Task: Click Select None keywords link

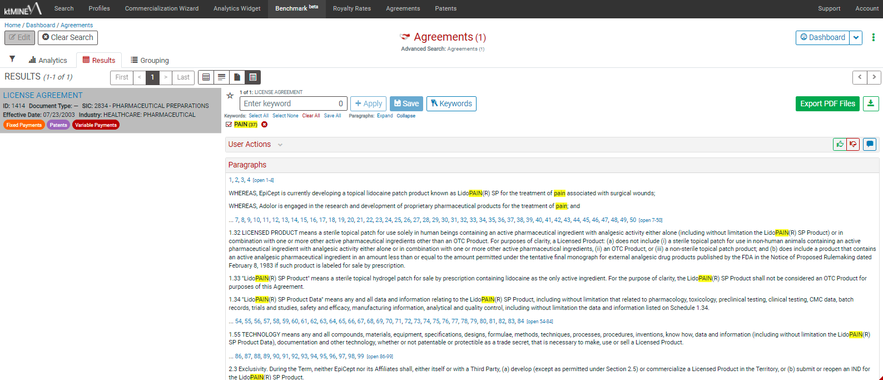Action: 285,116
